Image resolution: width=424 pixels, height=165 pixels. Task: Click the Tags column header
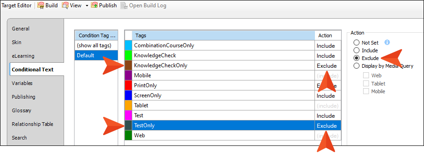pos(223,35)
